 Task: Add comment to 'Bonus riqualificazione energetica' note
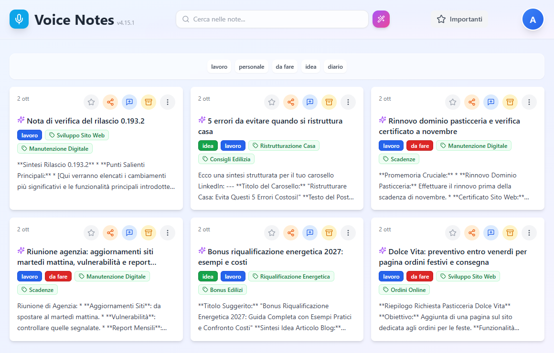click(310, 233)
